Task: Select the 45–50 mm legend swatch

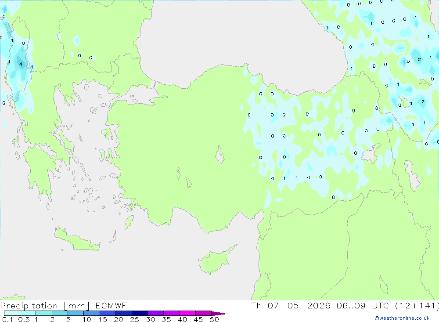Action: pos(203,313)
